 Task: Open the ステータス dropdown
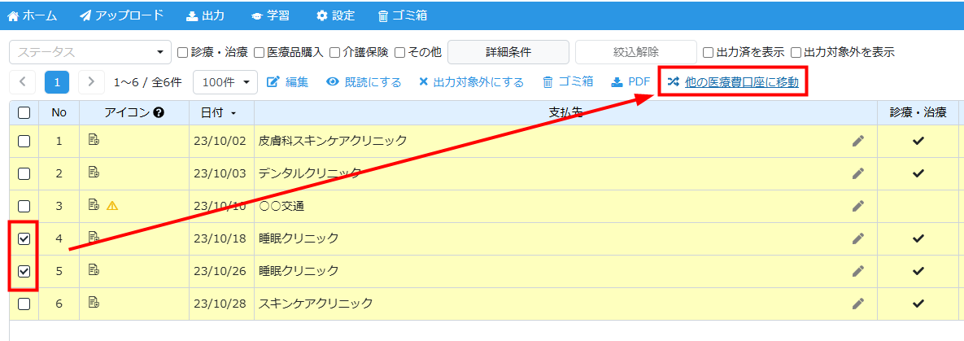(x=90, y=52)
